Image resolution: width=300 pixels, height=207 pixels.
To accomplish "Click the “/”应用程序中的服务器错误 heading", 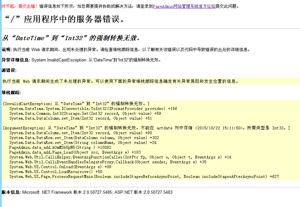I will [65, 19].
